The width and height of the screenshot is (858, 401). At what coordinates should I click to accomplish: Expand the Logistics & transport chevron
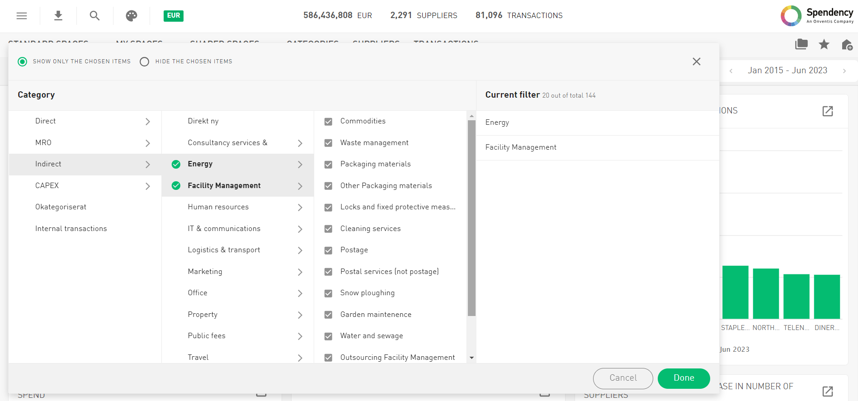click(300, 250)
